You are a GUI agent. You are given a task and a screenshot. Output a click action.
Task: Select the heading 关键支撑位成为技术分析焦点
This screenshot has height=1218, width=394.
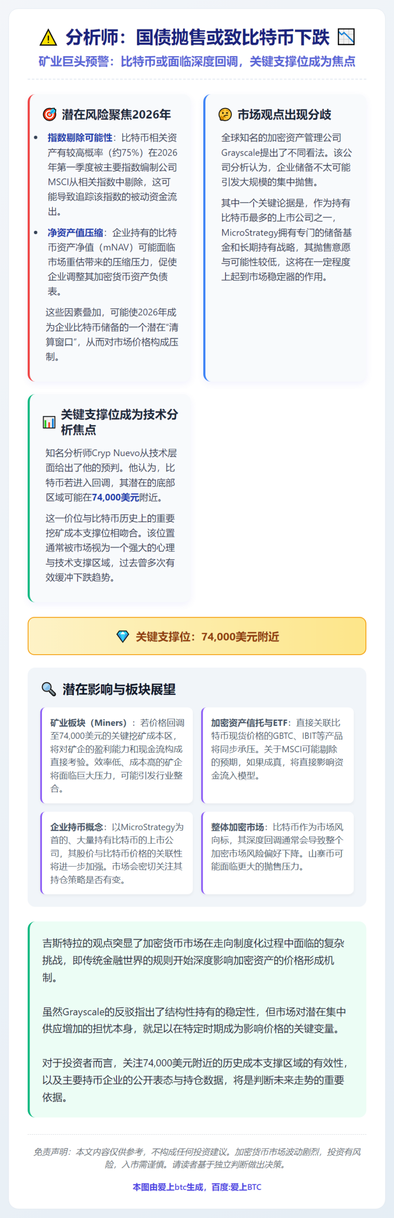pos(119,422)
